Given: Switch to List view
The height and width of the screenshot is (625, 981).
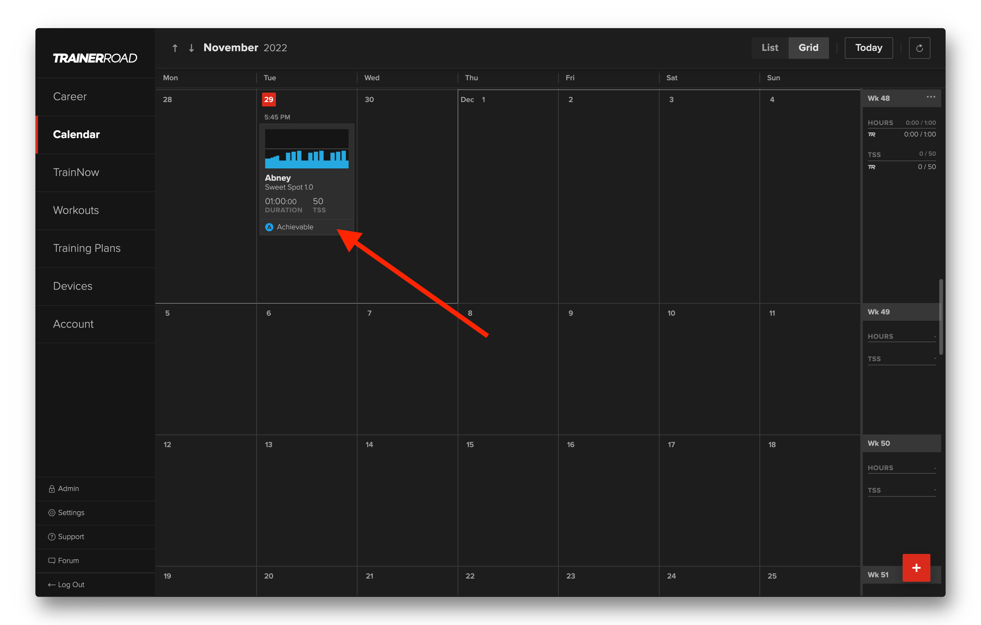Looking at the screenshot, I should 770,48.
